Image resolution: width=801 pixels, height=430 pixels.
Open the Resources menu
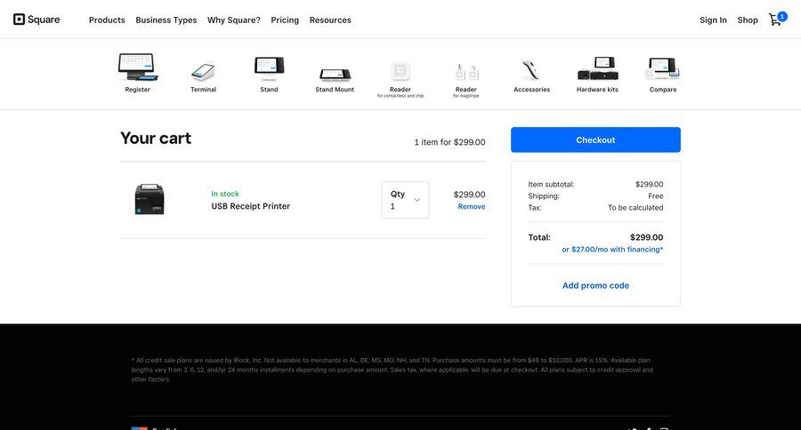point(330,20)
